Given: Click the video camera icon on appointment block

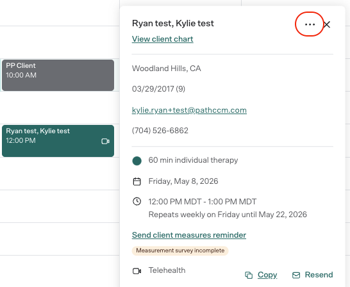Looking at the screenshot, I should 105,141.
